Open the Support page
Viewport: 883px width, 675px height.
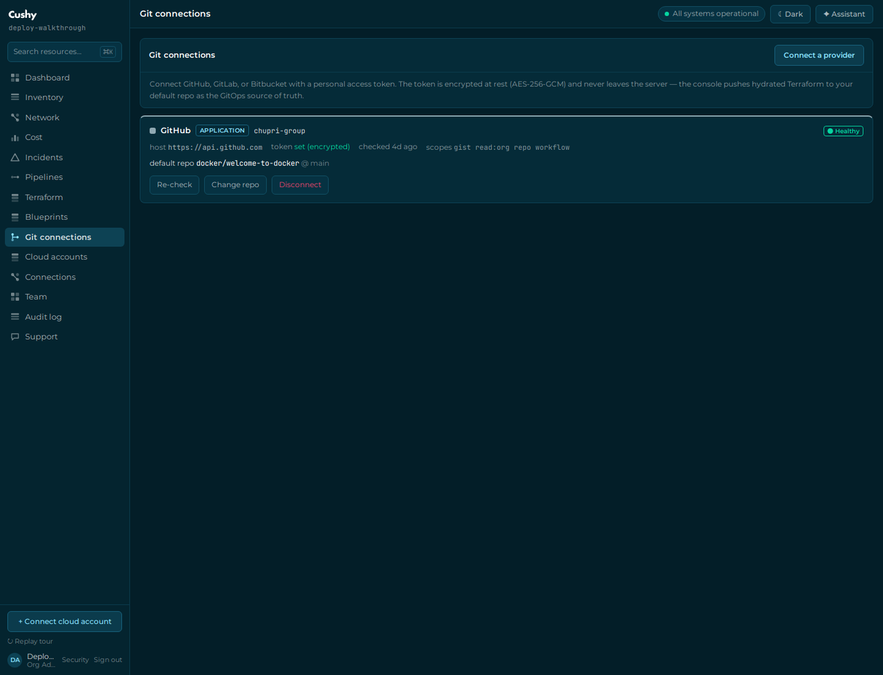tap(65, 337)
